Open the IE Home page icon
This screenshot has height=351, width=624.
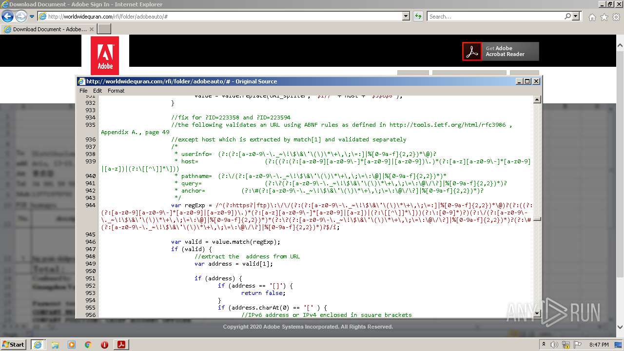pyautogui.click(x=592, y=17)
